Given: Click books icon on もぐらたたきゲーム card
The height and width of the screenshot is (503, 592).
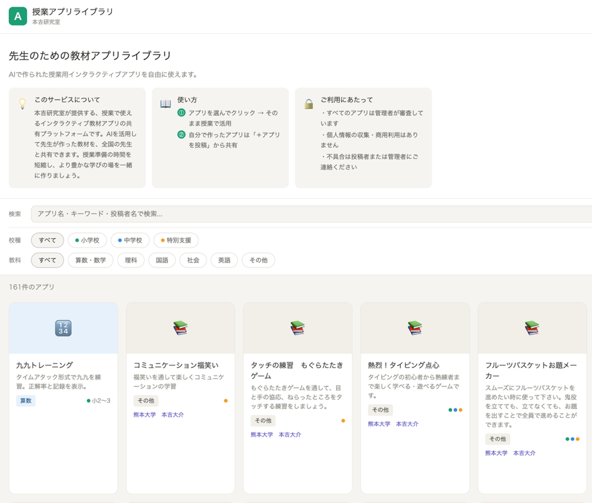Looking at the screenshot, I should (297, 328).
